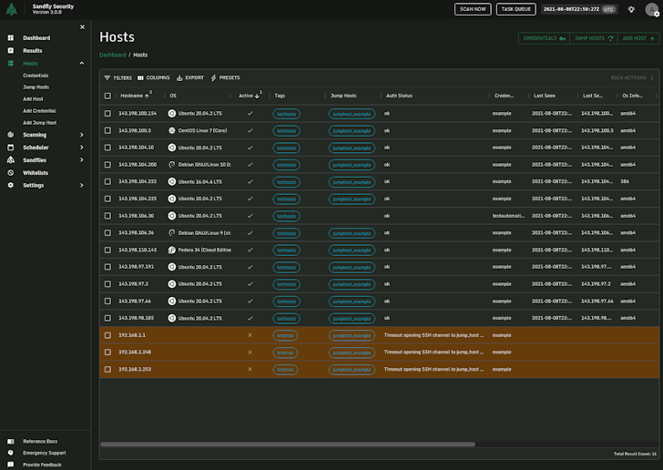This screenshot has width=663, height=470.
Task: Select checkbox for host 143.198.100.5
Action: click(x=107, y=130)
